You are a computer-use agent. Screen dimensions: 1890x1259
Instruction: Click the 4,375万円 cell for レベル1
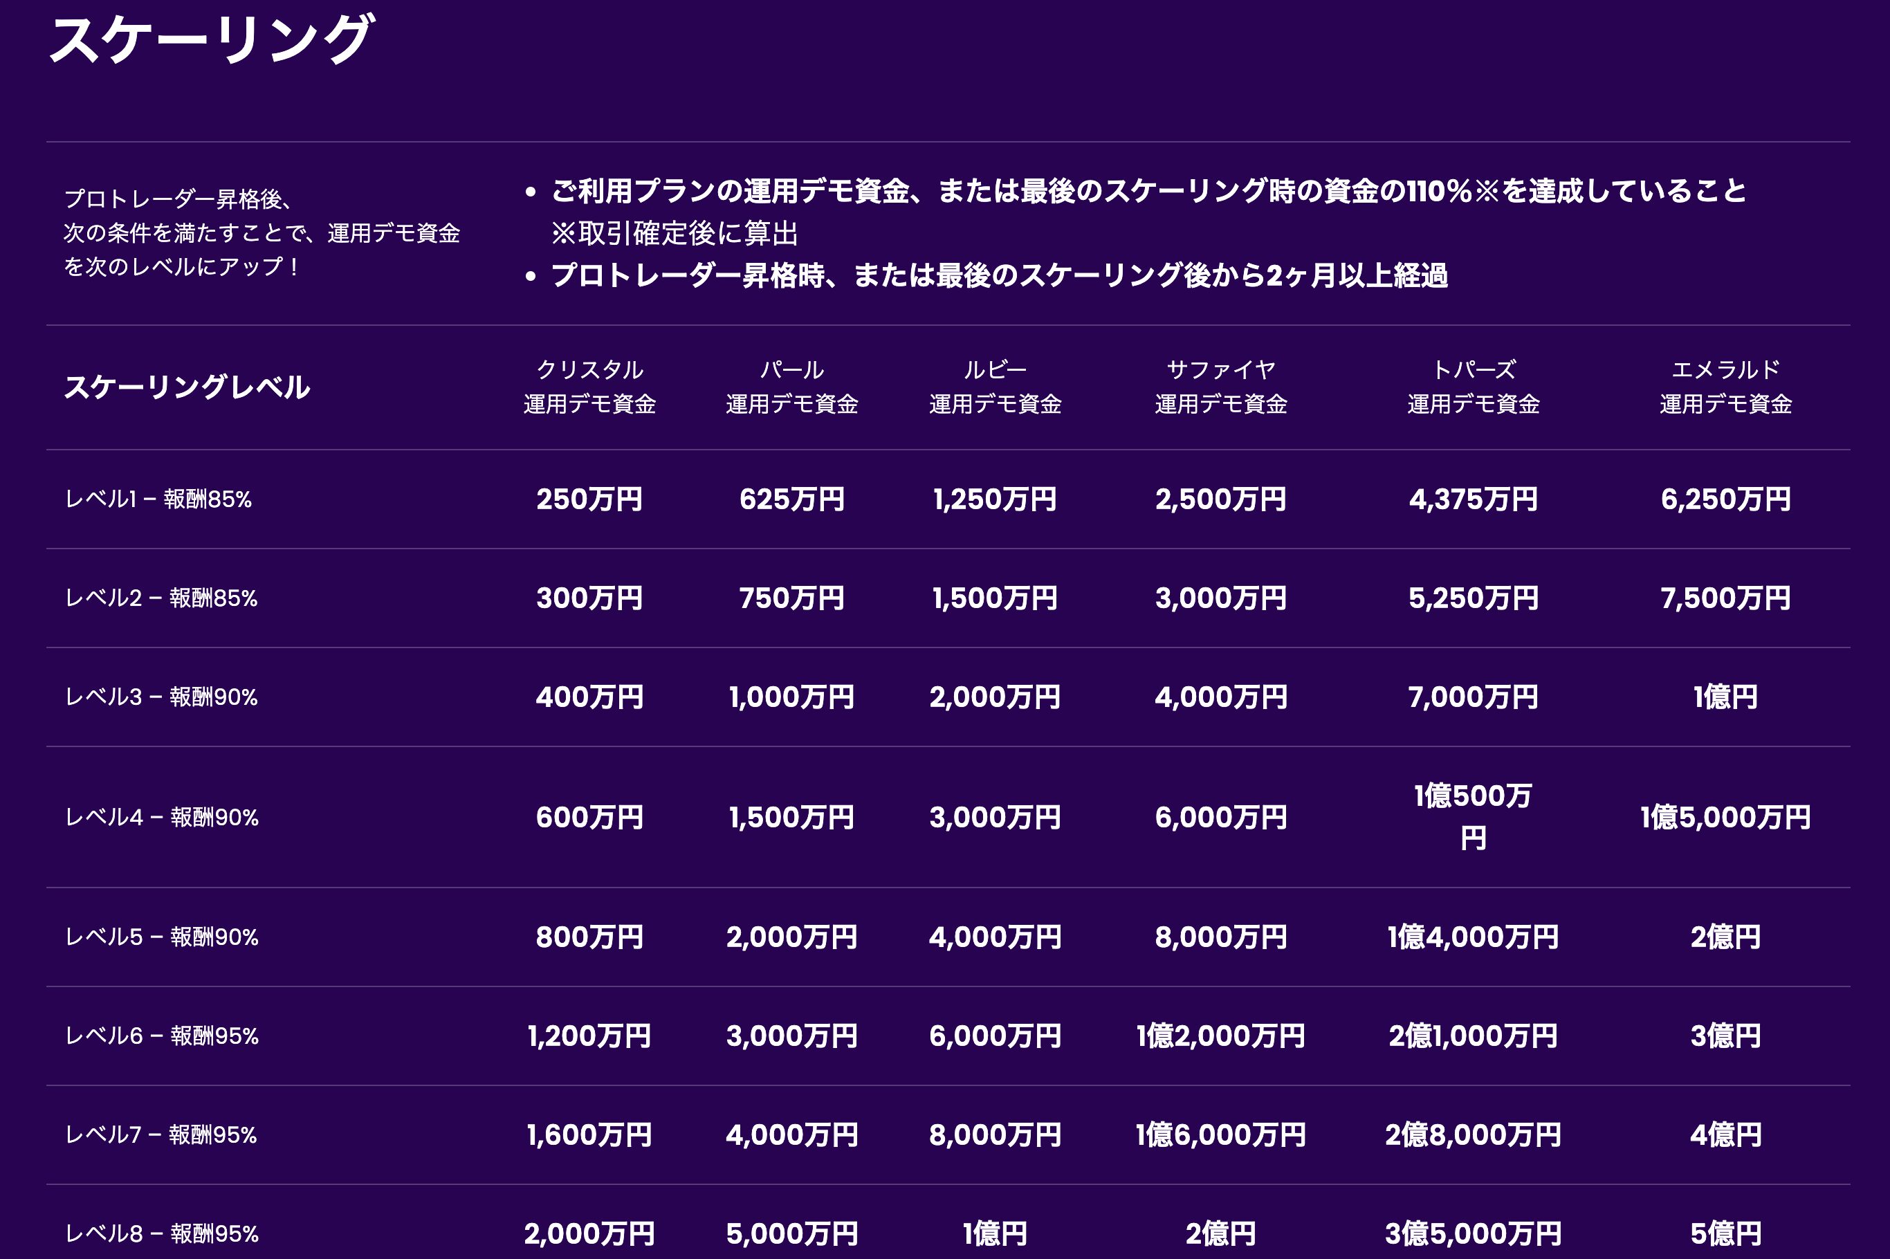coord(1474,499)
